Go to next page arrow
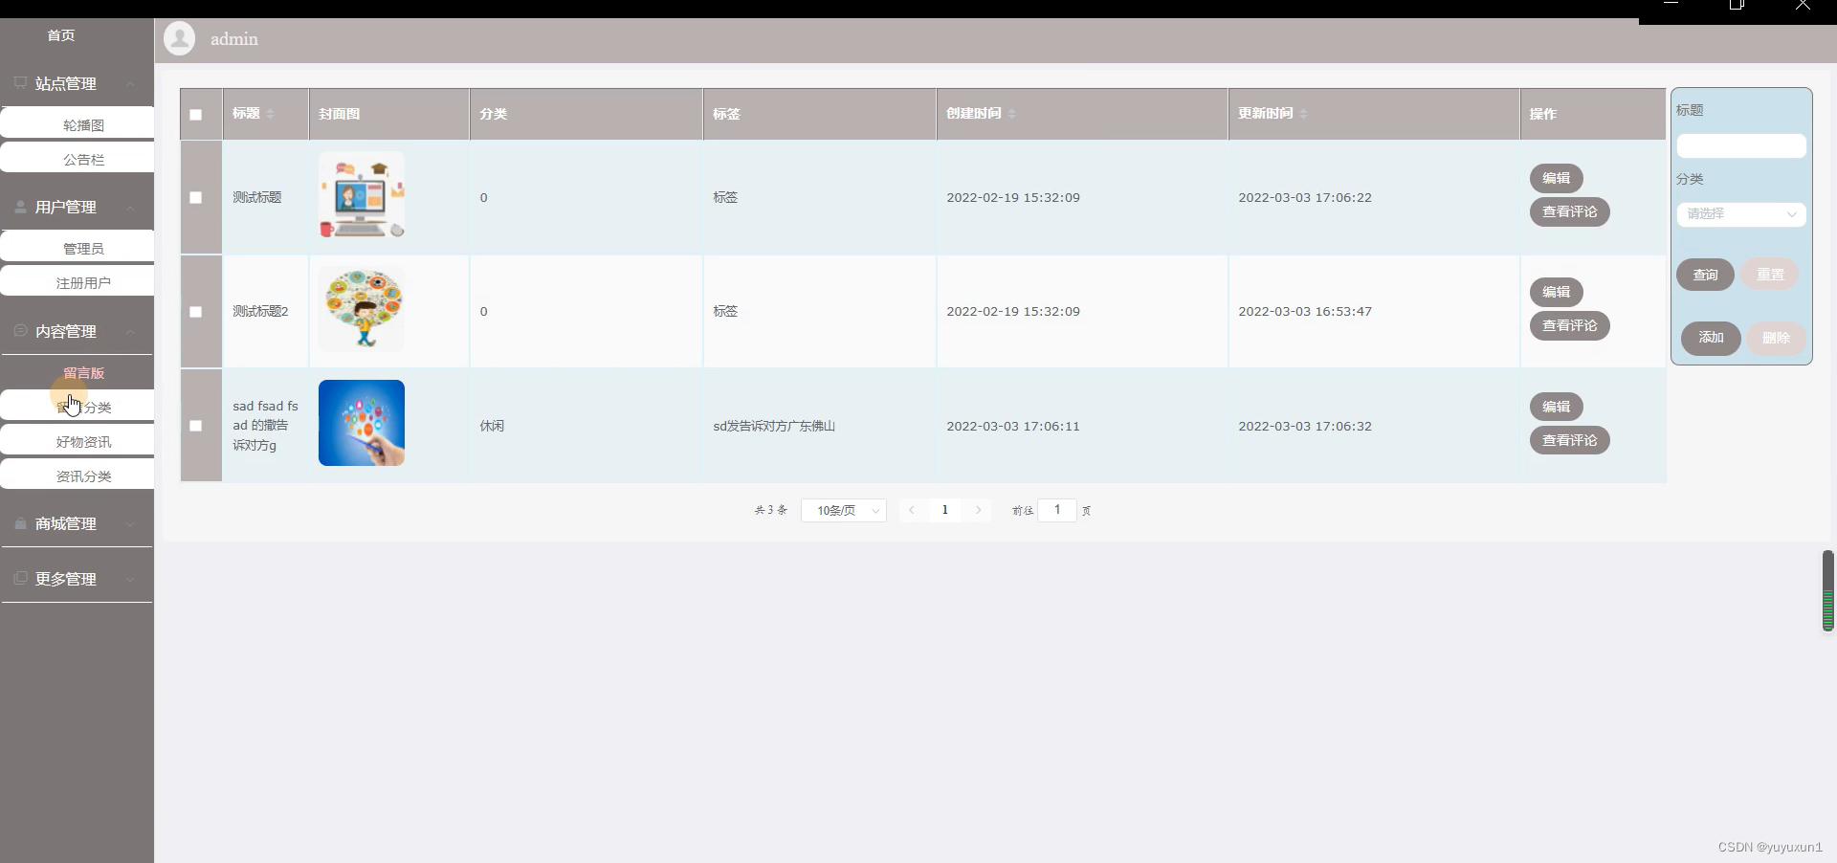This screenshot has height=863, width=1837. pos(978,510)
